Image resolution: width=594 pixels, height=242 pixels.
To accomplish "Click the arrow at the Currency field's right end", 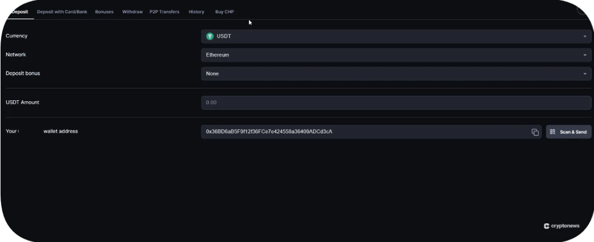I will tap(584, 36).
